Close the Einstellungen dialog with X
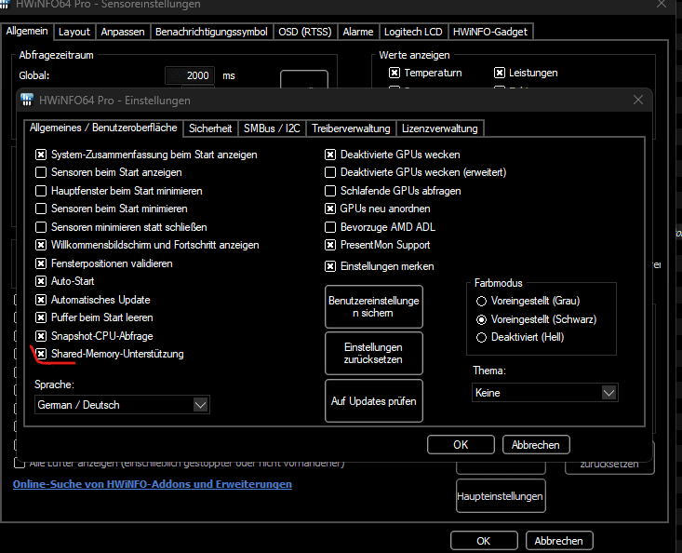Viewport: 682px width, 553px height. pos(638,100)
